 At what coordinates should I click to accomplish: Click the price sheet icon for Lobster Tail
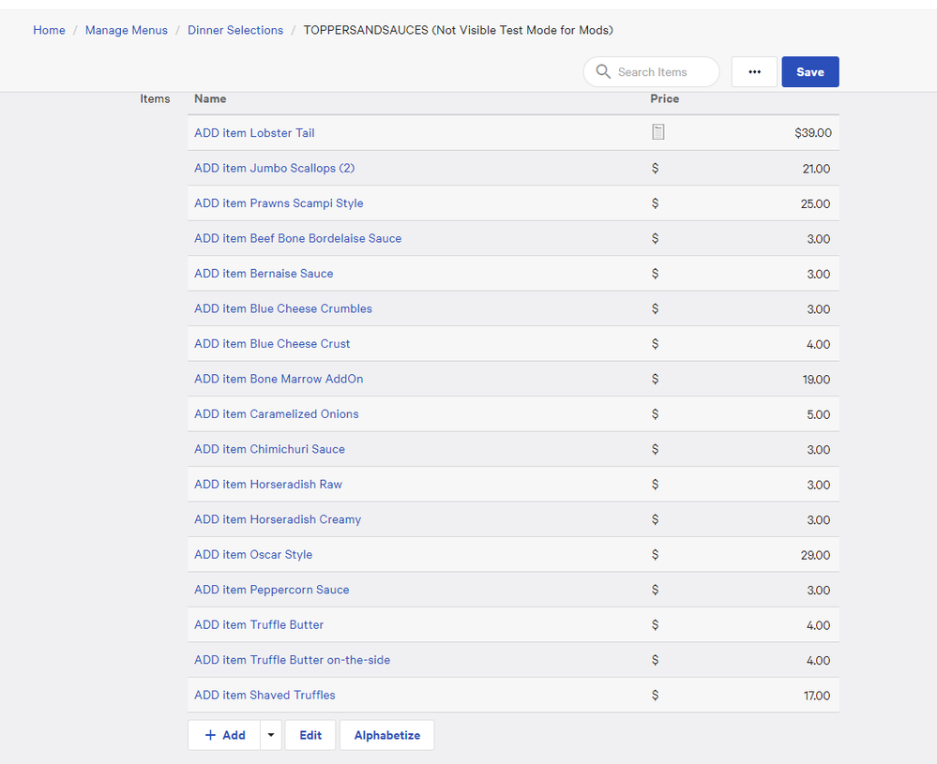[x=657, y=132]
